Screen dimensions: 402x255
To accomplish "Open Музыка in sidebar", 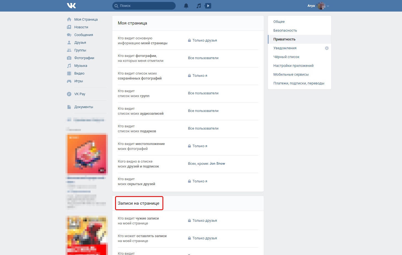I will click(x=81, y=66).
